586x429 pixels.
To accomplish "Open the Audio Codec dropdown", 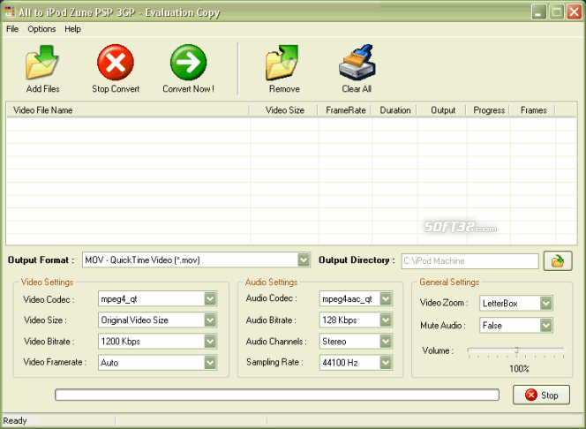I will [x=386, y=298].
